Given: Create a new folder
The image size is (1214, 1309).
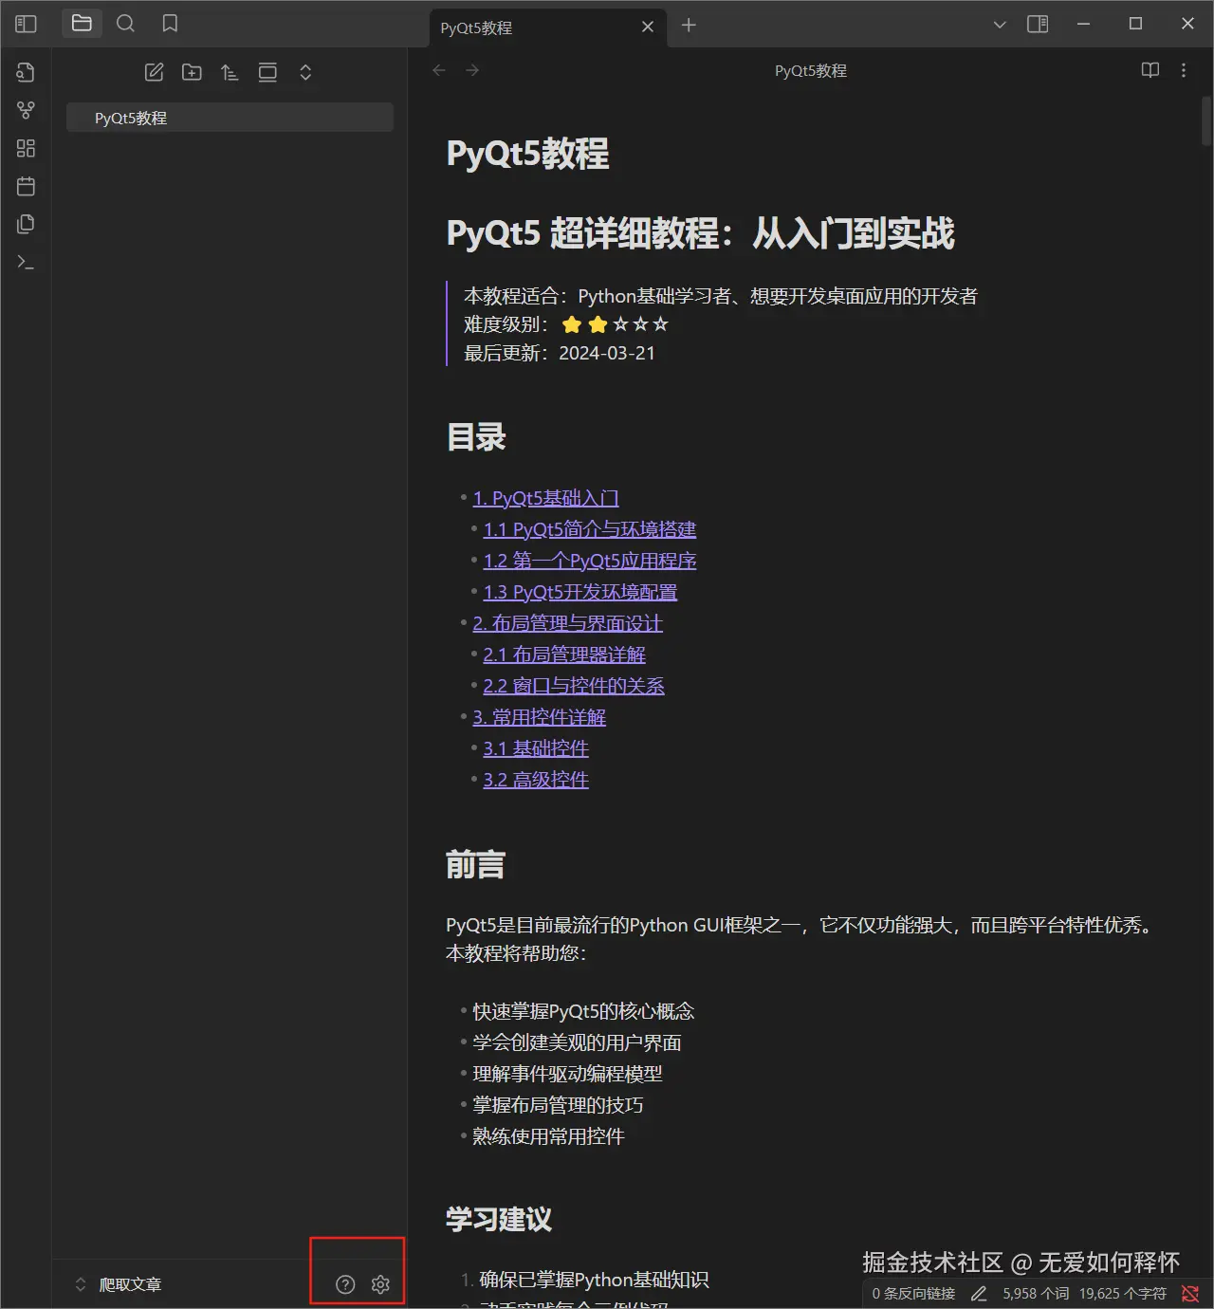Looking at the screenshot, I should pyautogui.click(x=192, y=72).
